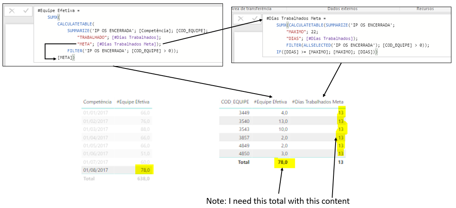Click the 51,0 value for 01/06/2017
The width and height of the screenshot is (456, 208).
pyautogui.click(x=145, y=153)
